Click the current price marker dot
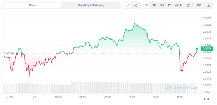 click(x=197, y=49)
